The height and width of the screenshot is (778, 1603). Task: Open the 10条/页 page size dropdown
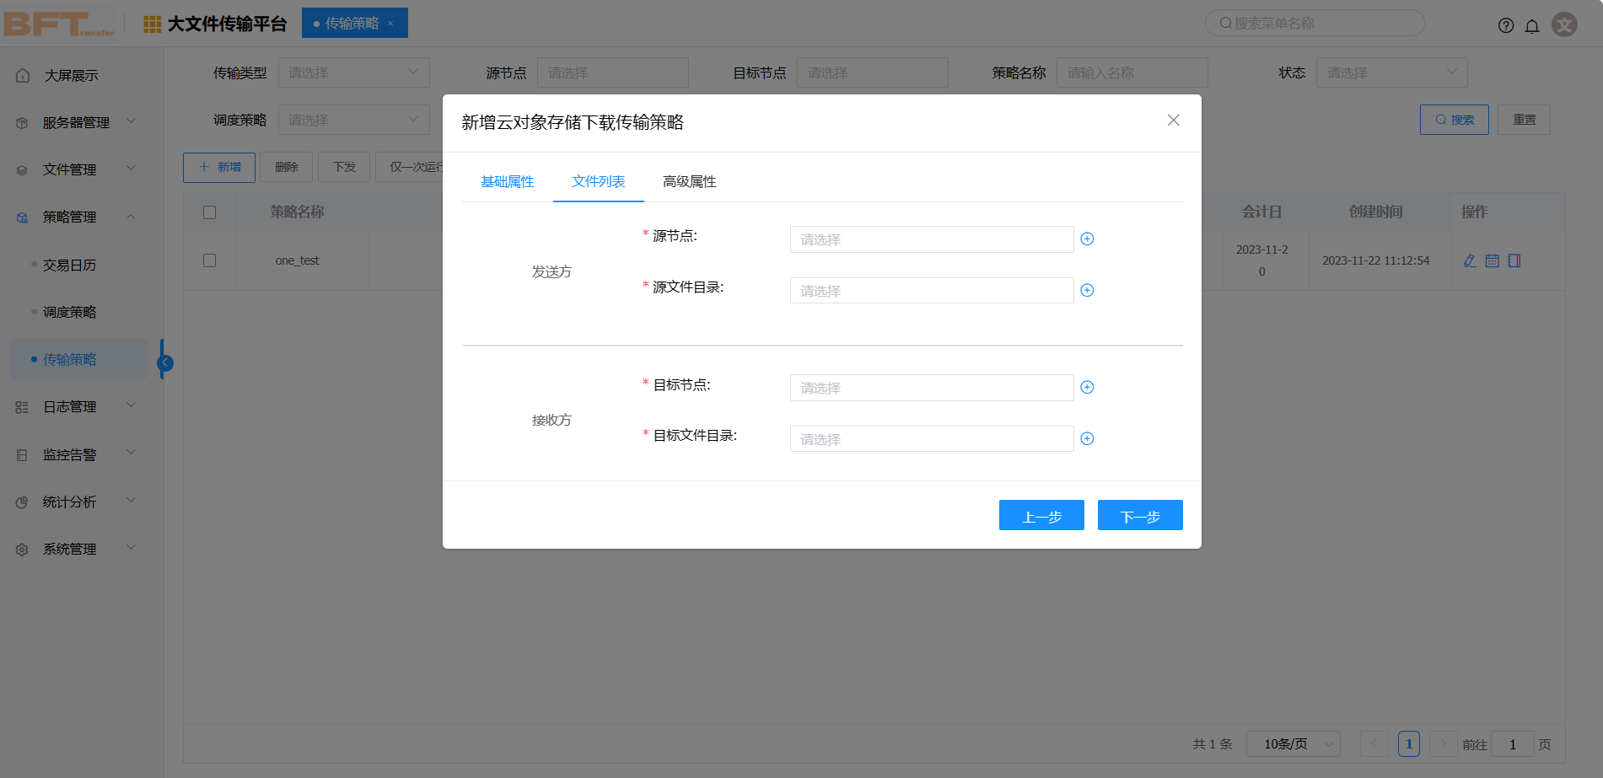[x=1293, y=744]
